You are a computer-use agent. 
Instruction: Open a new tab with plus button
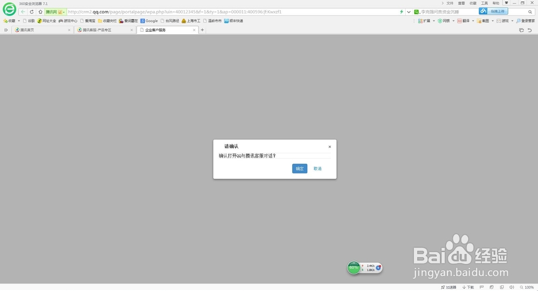[x=202, y=30]
